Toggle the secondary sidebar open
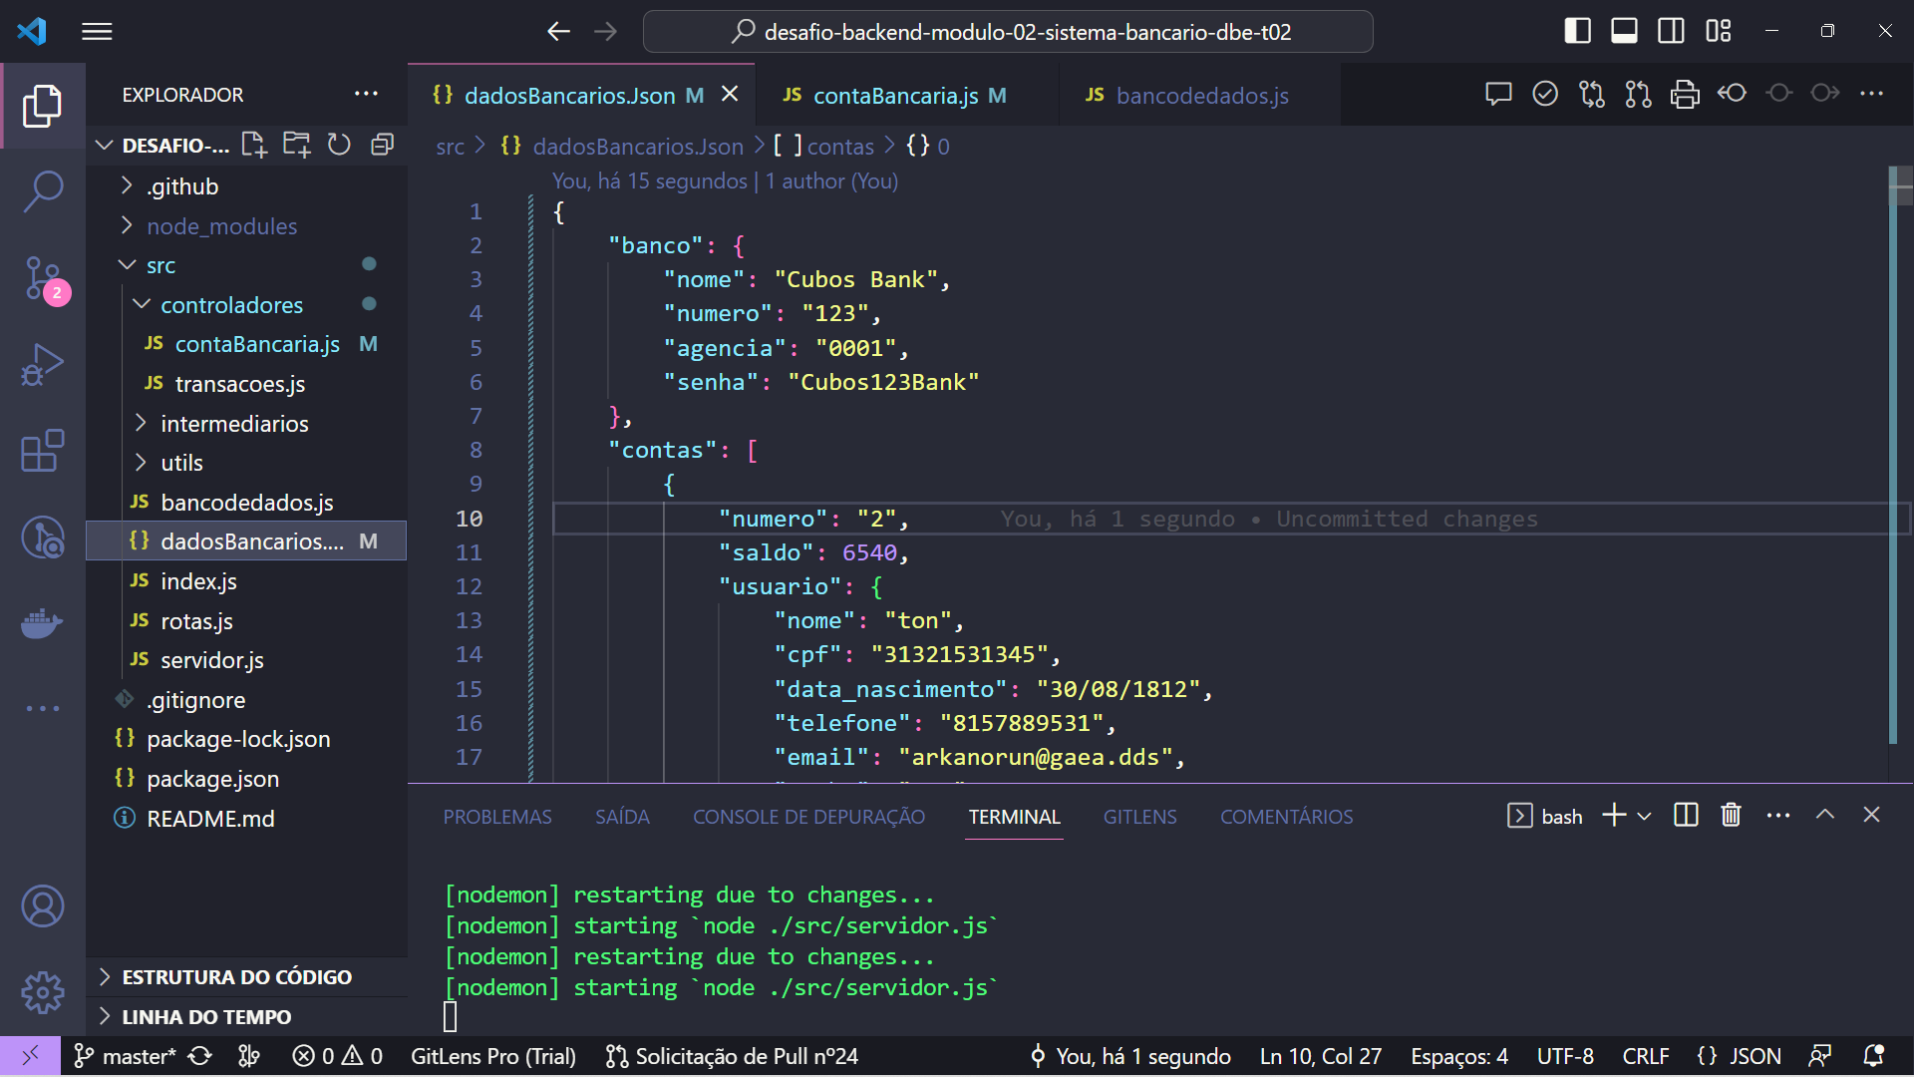This screenshot has height=1077, width=1914. (1671, 31)
